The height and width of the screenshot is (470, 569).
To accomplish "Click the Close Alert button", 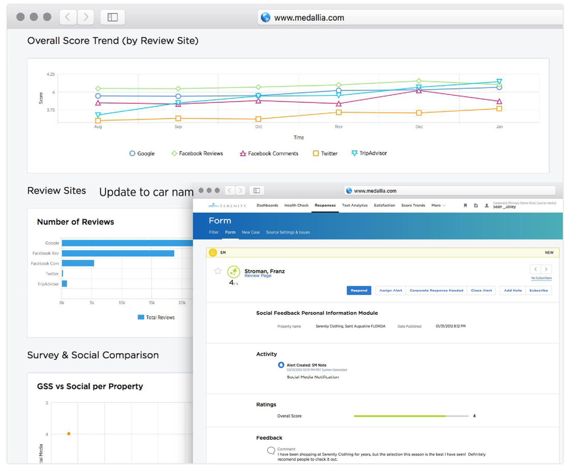I will [x=481, y=290].
